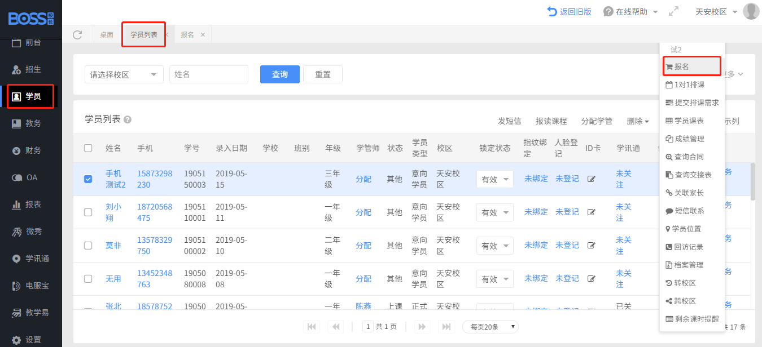Go to the next page of results
This screenshot has width=762, height=347.
coord(422,327)
